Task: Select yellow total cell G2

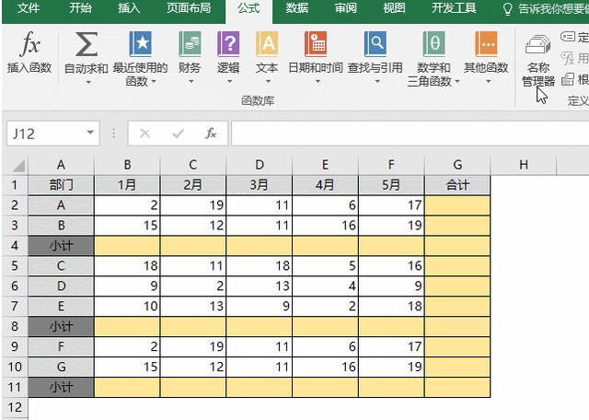Action: pyautogui.click(x=457, y=205)
